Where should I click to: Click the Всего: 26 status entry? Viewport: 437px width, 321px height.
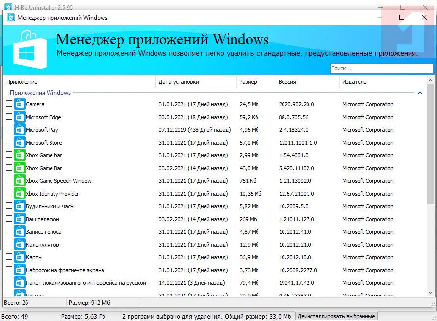[16, 303]
